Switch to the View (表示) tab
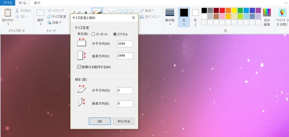The height and width of the screenshot is (137, 289). [37, 3]
